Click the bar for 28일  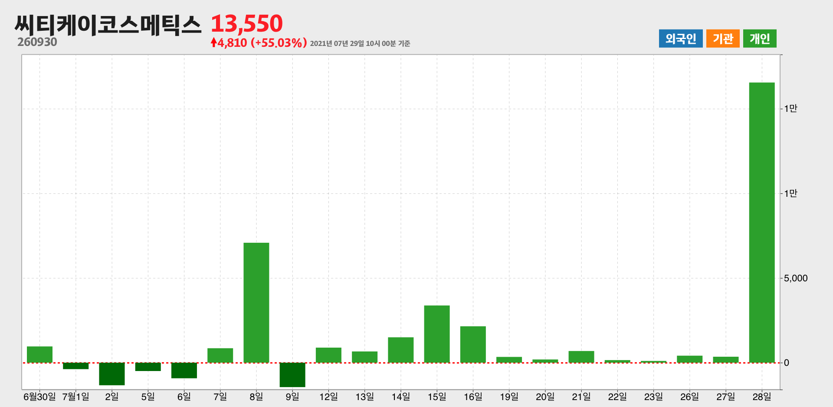pyautogui.click(x=762, y=223)
